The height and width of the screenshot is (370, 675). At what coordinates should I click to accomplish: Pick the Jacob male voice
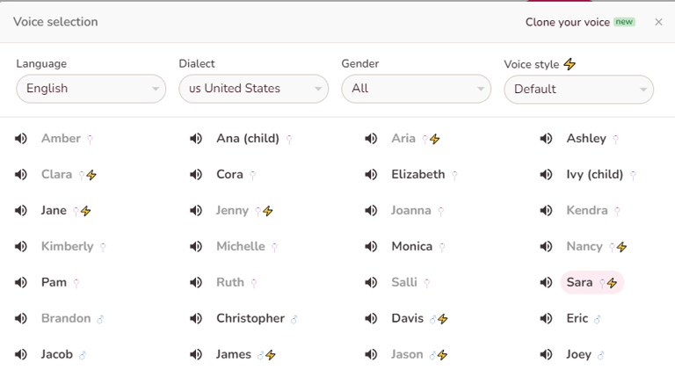[57, 355]
